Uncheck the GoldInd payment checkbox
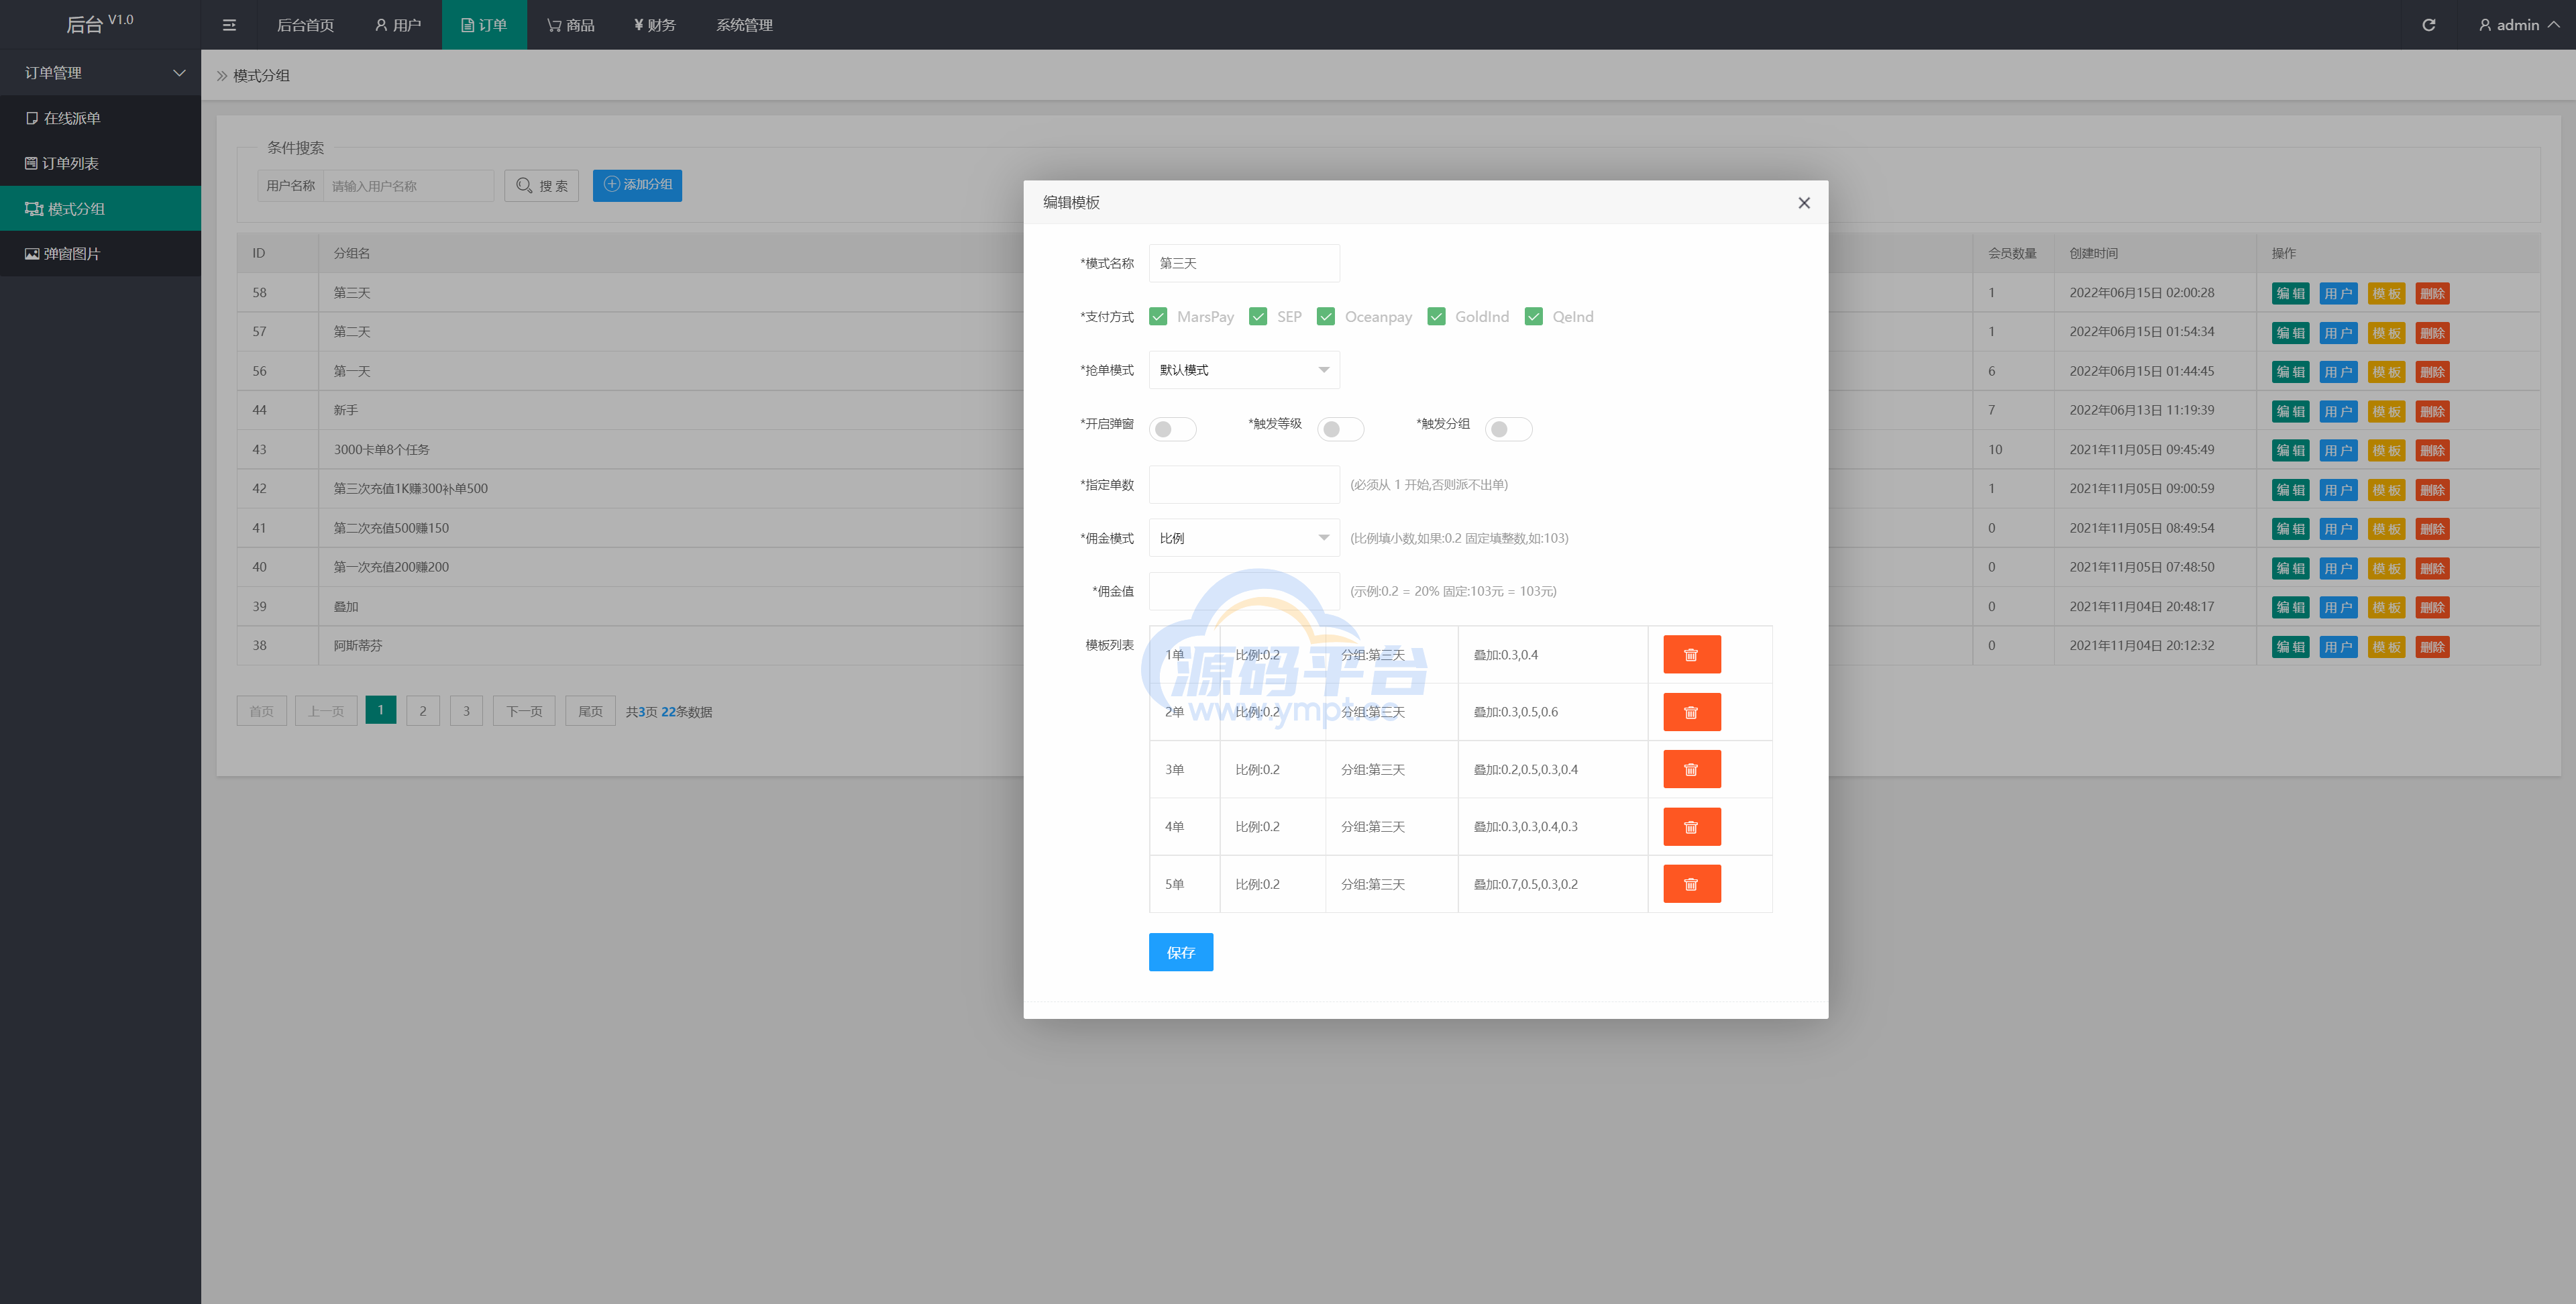 click(x=1436, y=317)
